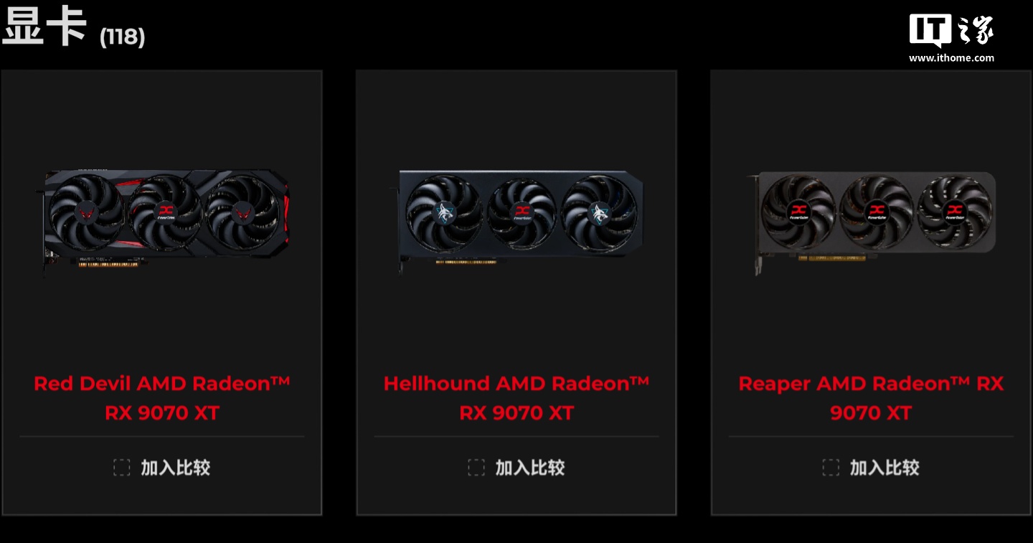The image size is (1033, 543).
Task: Open the www.ithome.com watermark link
Action: (x=951, y=58)
